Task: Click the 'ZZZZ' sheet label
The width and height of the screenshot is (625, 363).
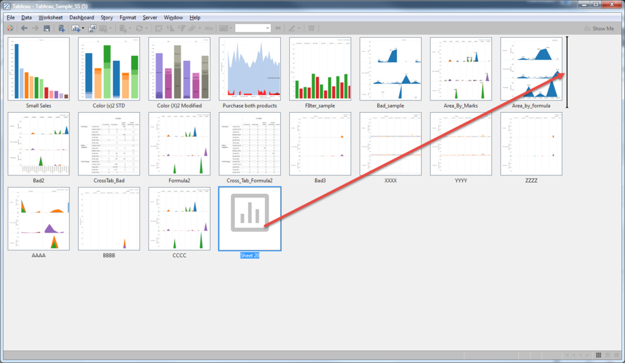Action: 532,180
